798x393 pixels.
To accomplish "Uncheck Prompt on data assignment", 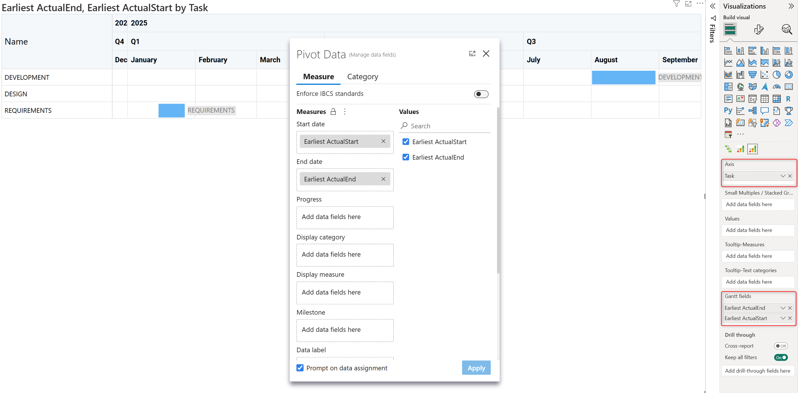I will point(300,368).
